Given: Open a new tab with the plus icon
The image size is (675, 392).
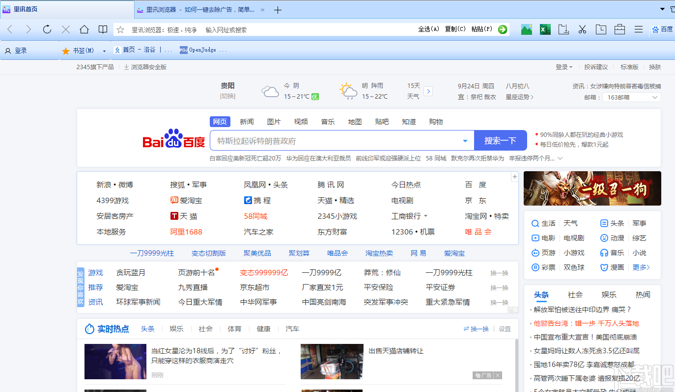Looking at the screenshot, I should pyautogui.click(x=278, y=10).
